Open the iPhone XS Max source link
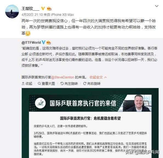Viewport: 163px width, 158px height. tap(62, 15)
